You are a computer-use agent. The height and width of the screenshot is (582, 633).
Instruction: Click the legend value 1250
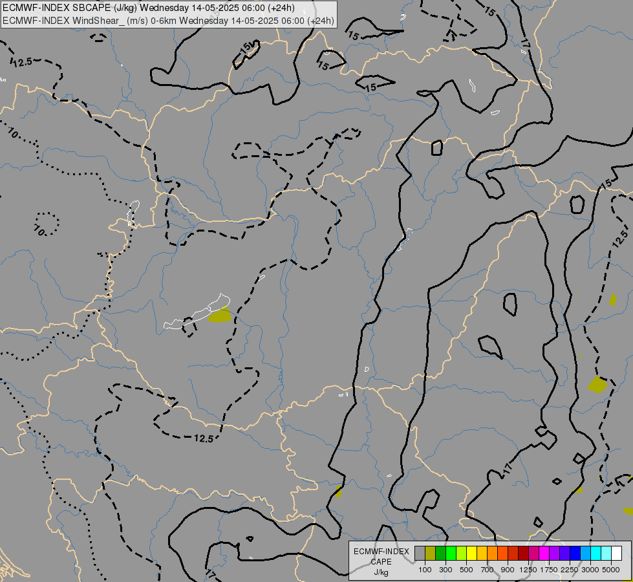tap(528, 570)
